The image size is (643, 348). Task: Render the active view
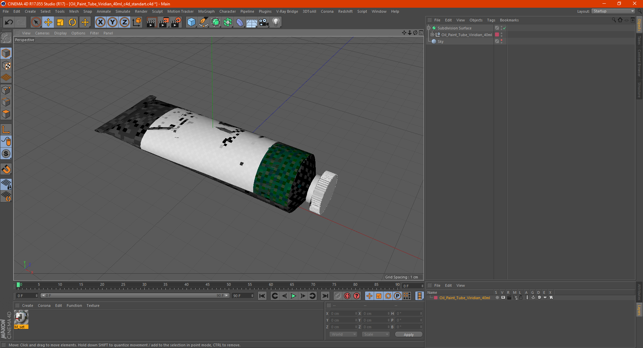151,22
